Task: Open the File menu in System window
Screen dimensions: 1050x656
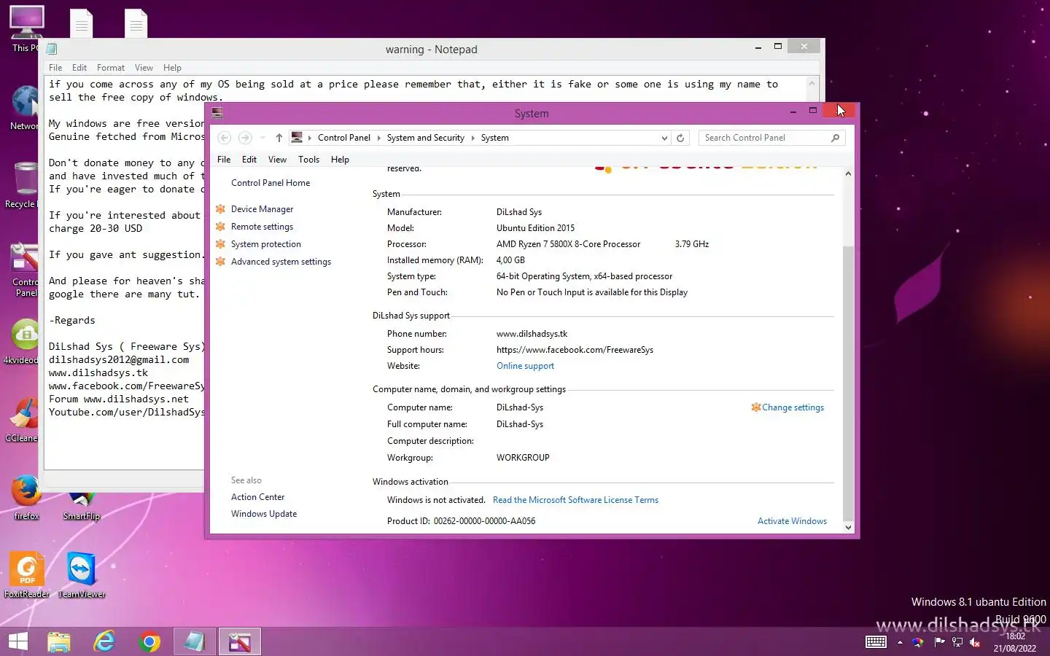Action: [x=224, y=160]
